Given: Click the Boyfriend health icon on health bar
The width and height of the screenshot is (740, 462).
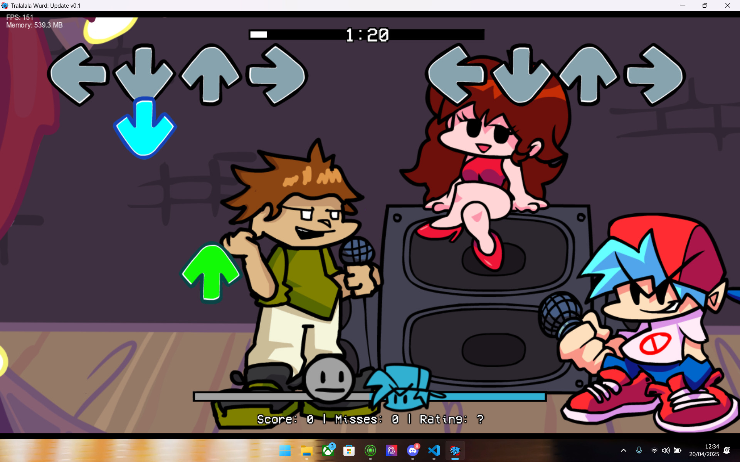Looking at the screenshot, I should point(404,387).
